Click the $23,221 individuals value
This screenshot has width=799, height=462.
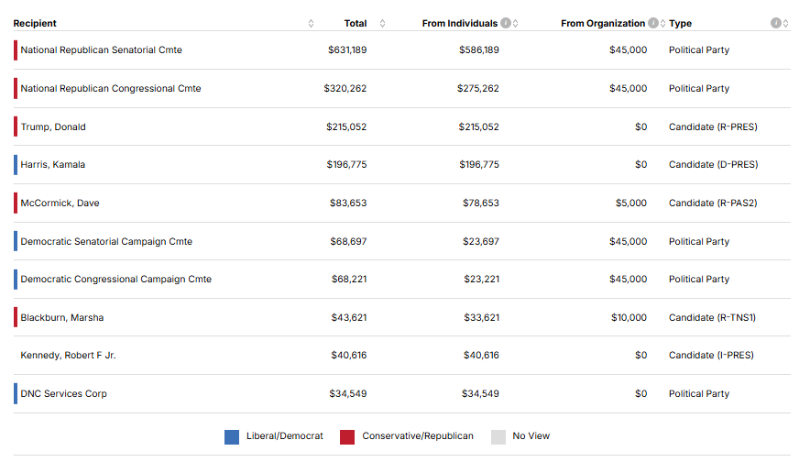(x=482, y=279)
